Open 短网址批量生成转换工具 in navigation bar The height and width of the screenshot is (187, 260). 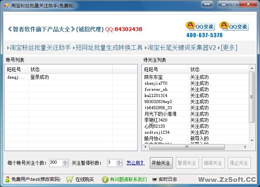click(x=108, y=48)
